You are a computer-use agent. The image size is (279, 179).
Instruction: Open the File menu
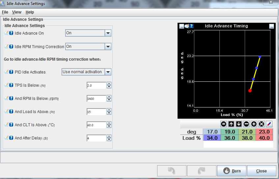click(5, 12)
